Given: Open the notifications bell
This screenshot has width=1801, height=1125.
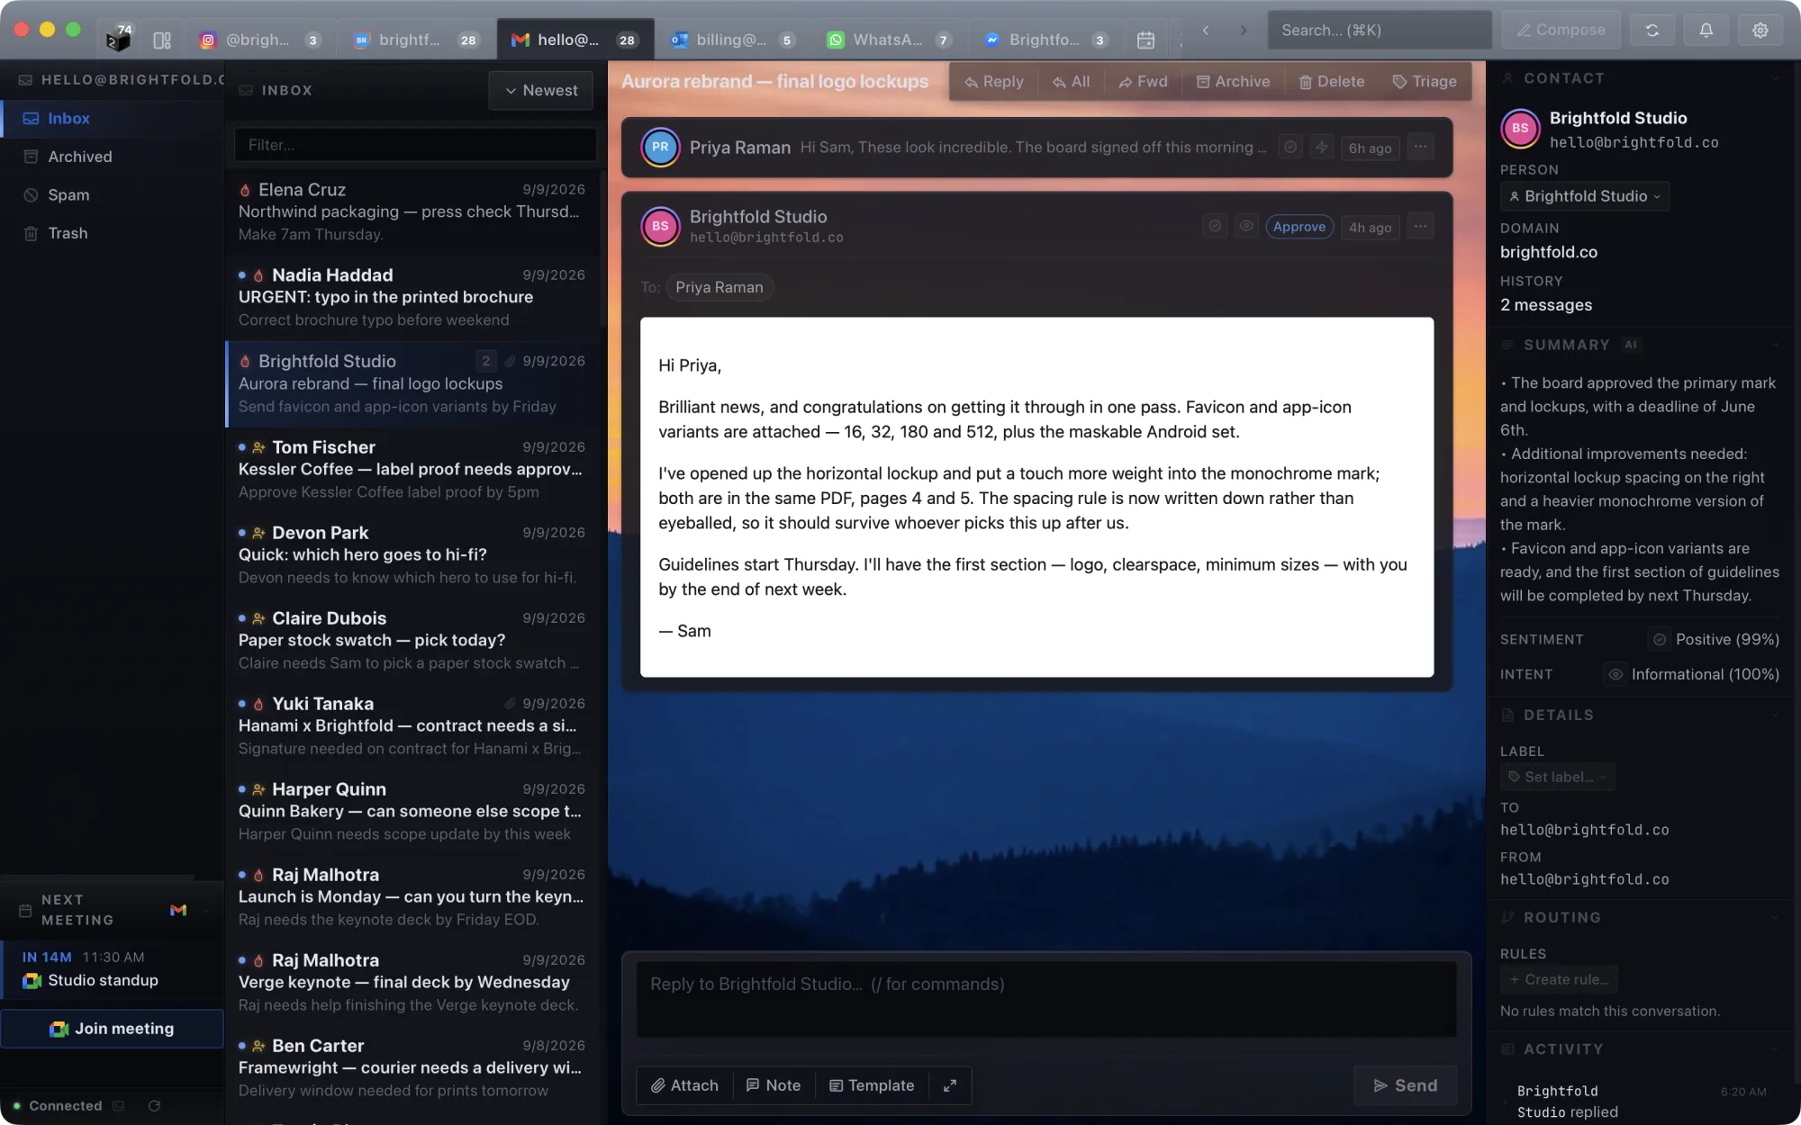Looking at the screenshot, I should 1706,30.
